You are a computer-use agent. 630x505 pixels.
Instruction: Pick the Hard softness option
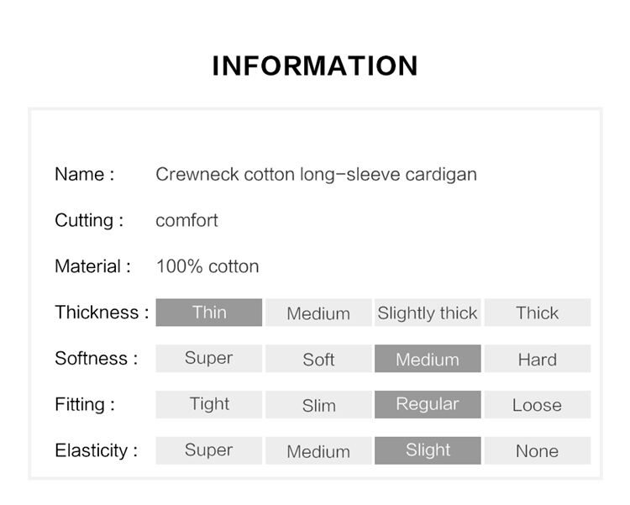538,358
